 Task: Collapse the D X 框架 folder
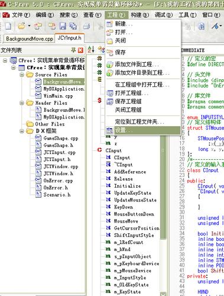coord(22,131)
